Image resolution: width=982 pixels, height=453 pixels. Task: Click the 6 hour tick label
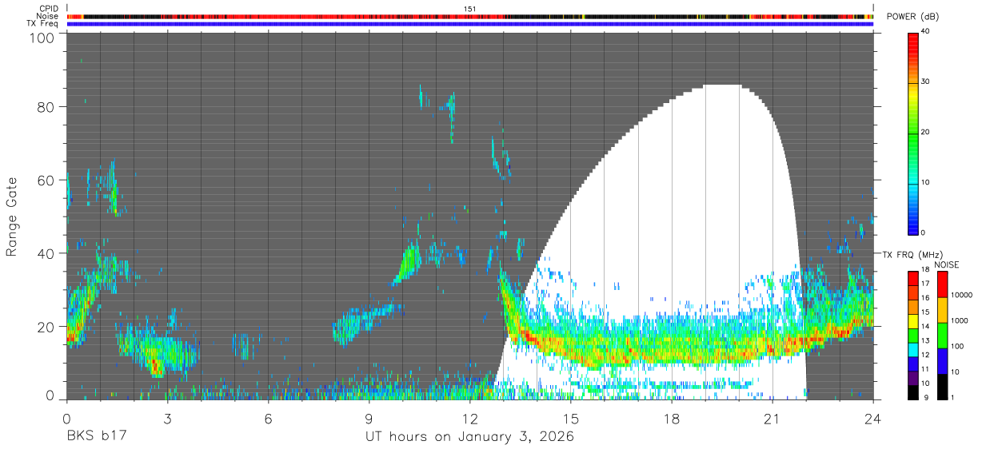pos(268,418)
